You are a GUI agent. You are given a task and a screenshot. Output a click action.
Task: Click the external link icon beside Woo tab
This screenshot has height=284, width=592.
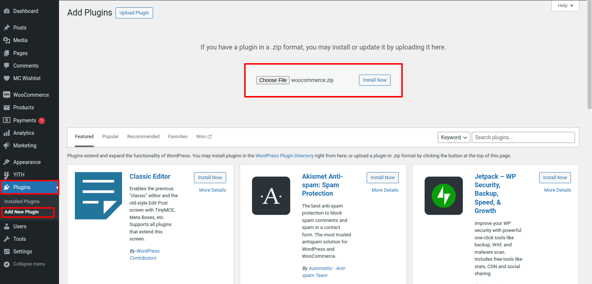[x=210, y=137]
